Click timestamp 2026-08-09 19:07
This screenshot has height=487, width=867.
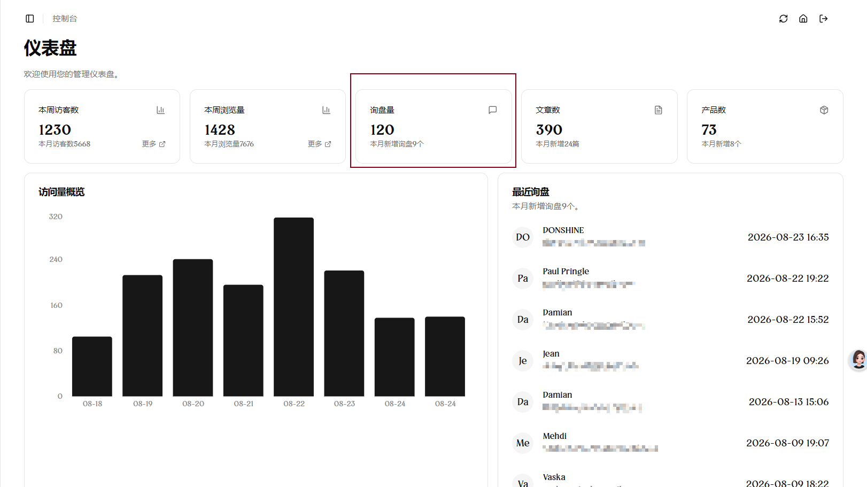coord(788,443)
